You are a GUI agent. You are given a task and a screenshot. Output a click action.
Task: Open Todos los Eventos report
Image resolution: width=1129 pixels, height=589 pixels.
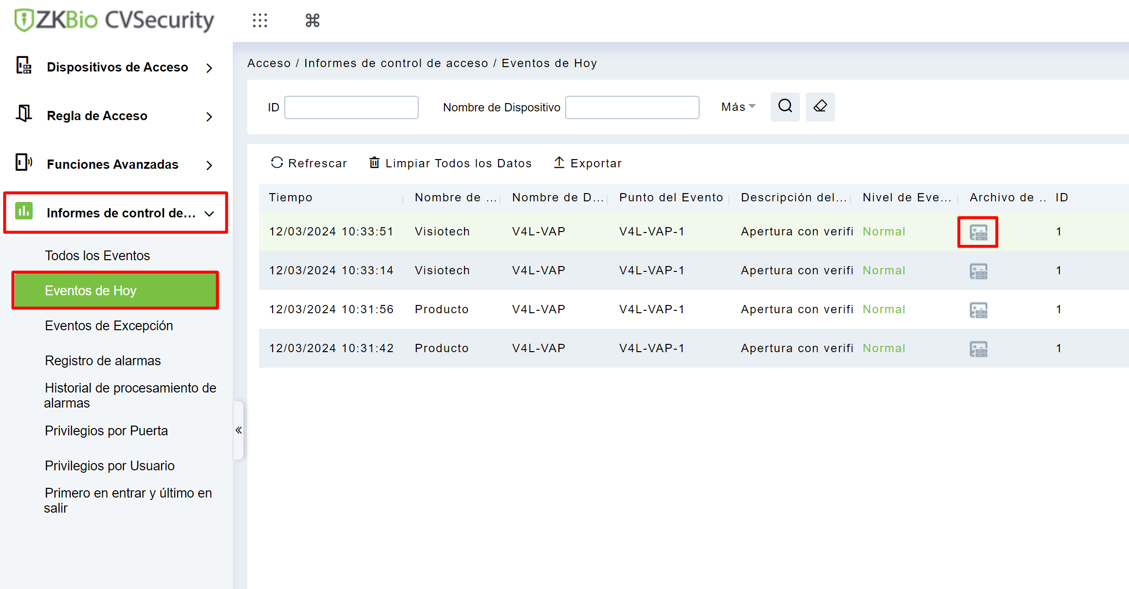coord(97,256)
